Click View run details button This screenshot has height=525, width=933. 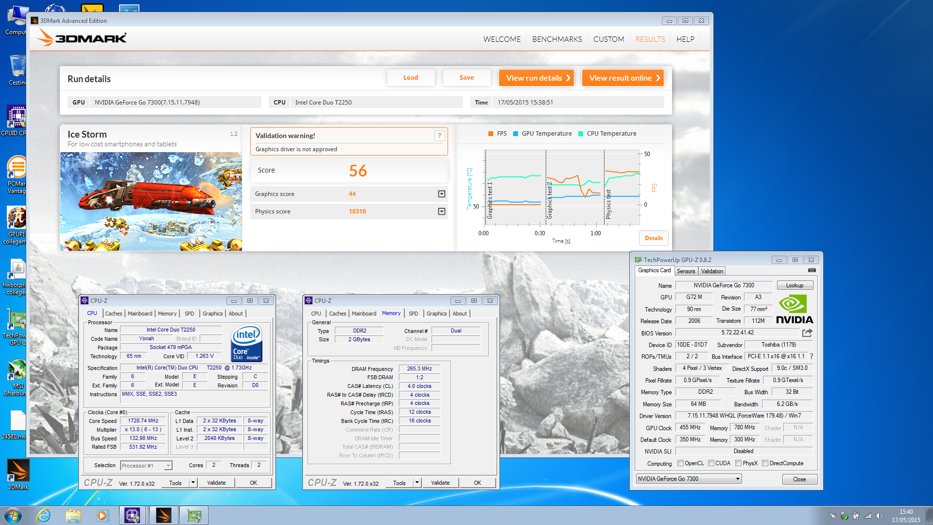536,78
